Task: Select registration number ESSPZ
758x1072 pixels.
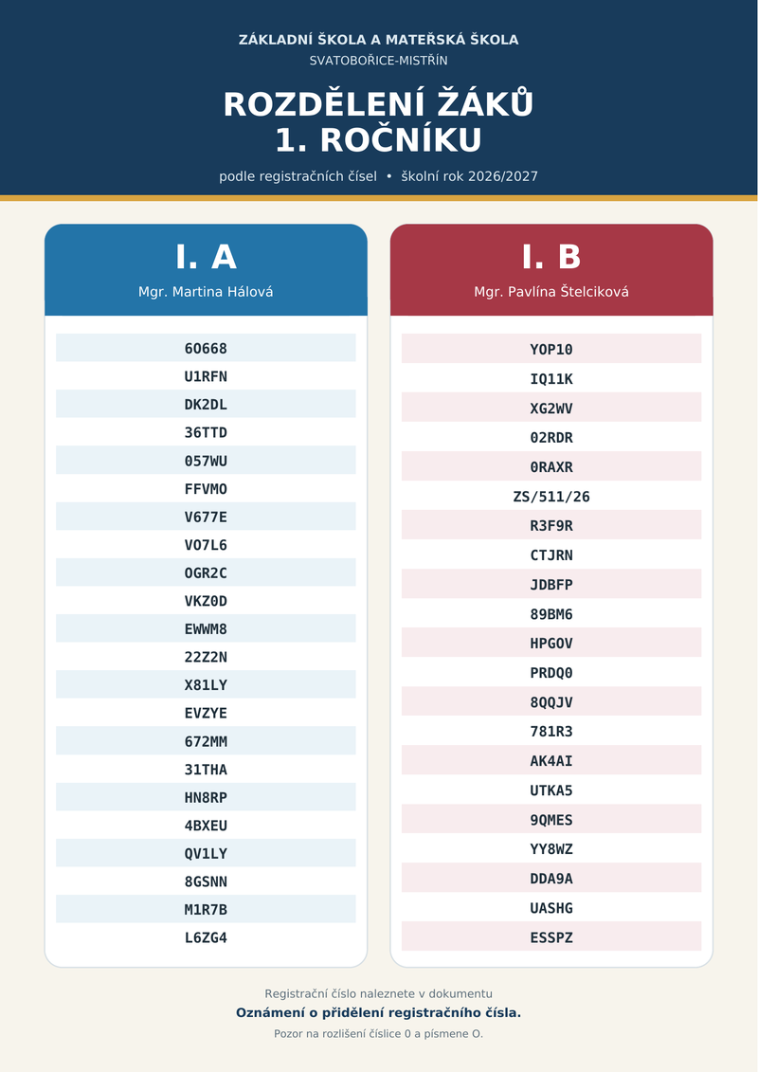Action: [x=551, y=937]
